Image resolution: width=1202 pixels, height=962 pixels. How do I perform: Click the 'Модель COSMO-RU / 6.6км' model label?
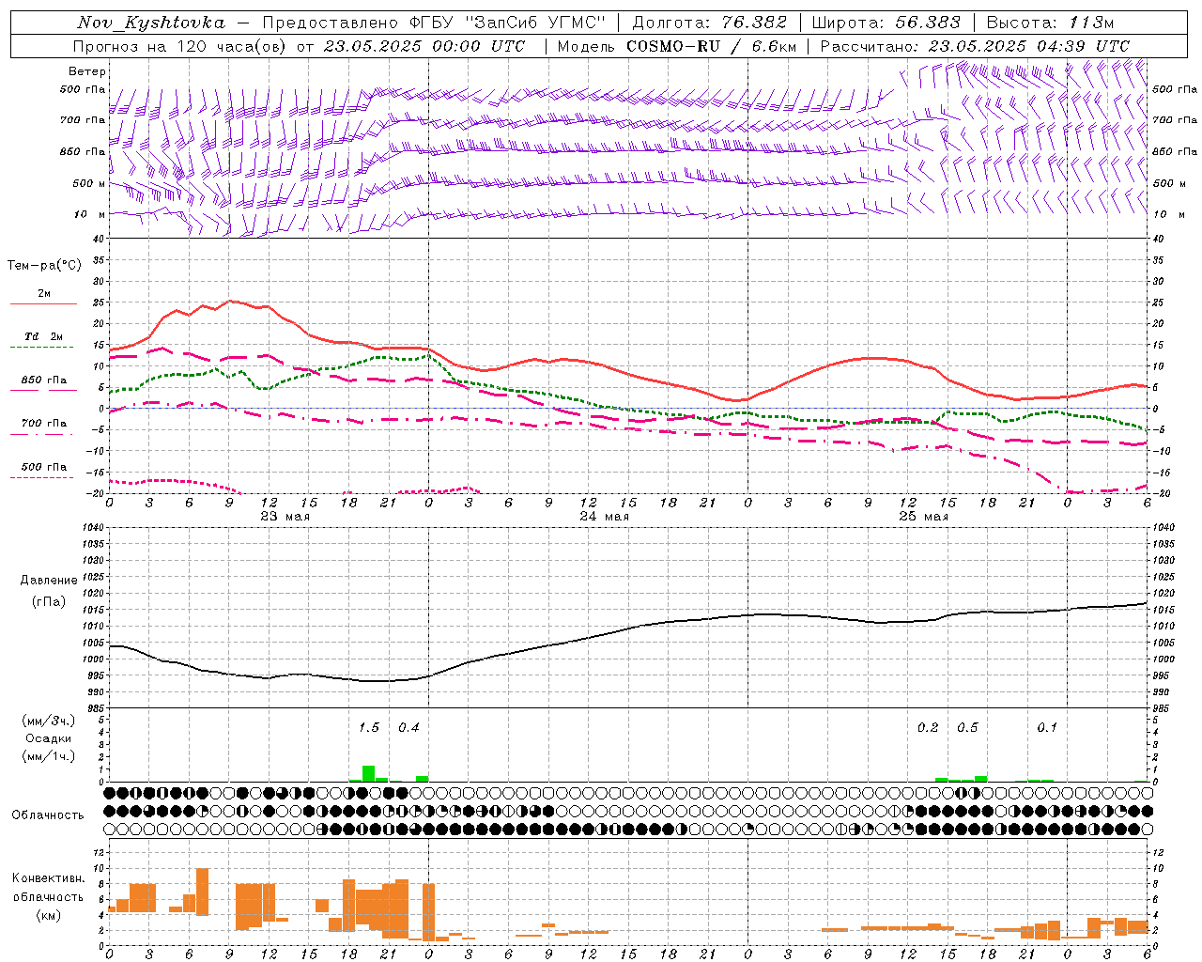tap(676, 46)
